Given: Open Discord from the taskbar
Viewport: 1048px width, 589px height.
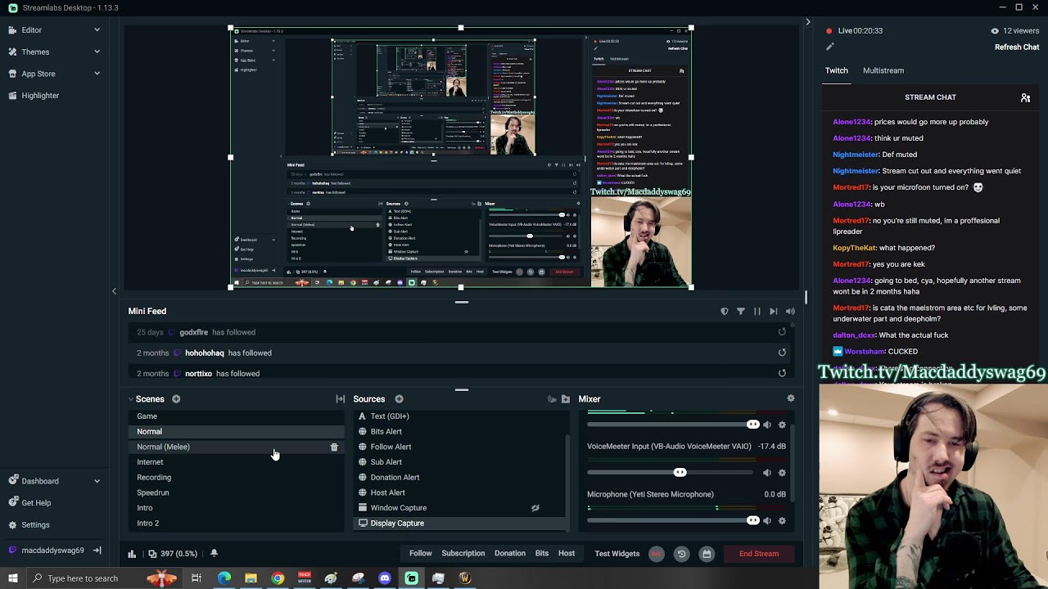Looking at the screenshot, I should point(385,578).
